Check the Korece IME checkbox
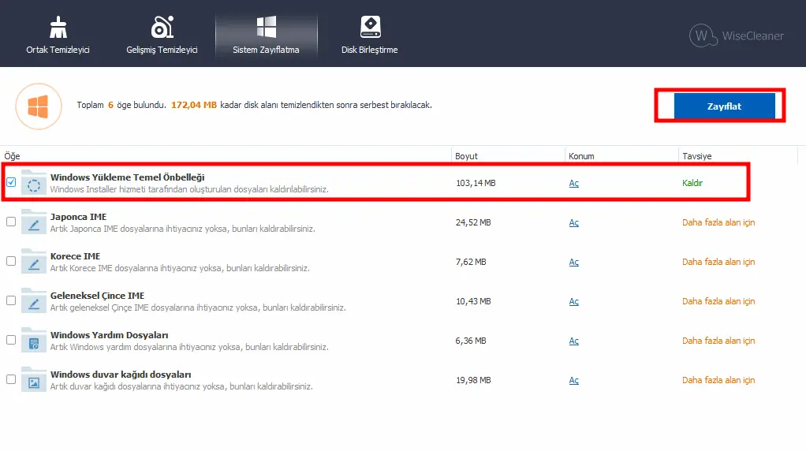Screen dimensions: 806x451 coord(11,262)
